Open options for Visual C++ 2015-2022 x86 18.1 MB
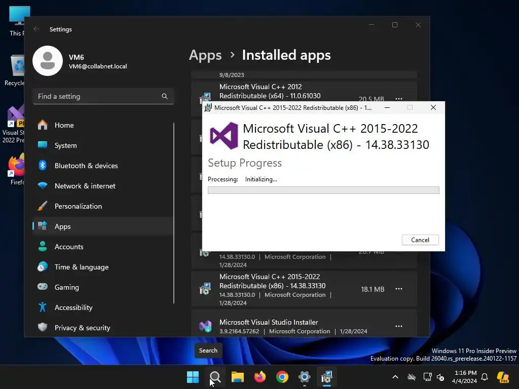519x389 pixels. click(x=399, y=289)
